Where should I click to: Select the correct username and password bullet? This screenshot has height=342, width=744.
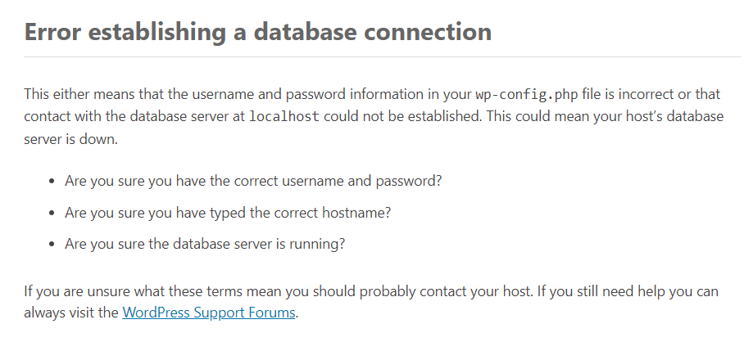coord(253,182)
